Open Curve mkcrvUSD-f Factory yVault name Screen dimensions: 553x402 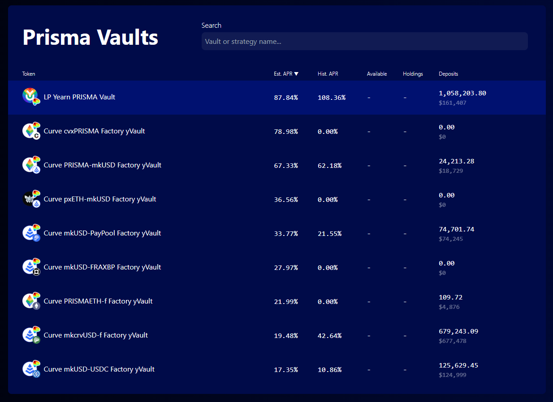[95, 335]
